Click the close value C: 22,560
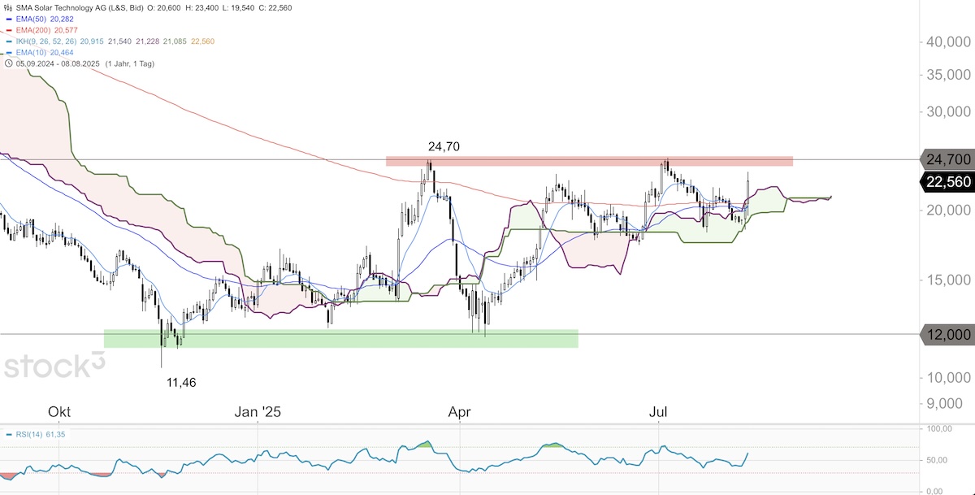Viewport: 975px width, 495px height. (275, 7)
